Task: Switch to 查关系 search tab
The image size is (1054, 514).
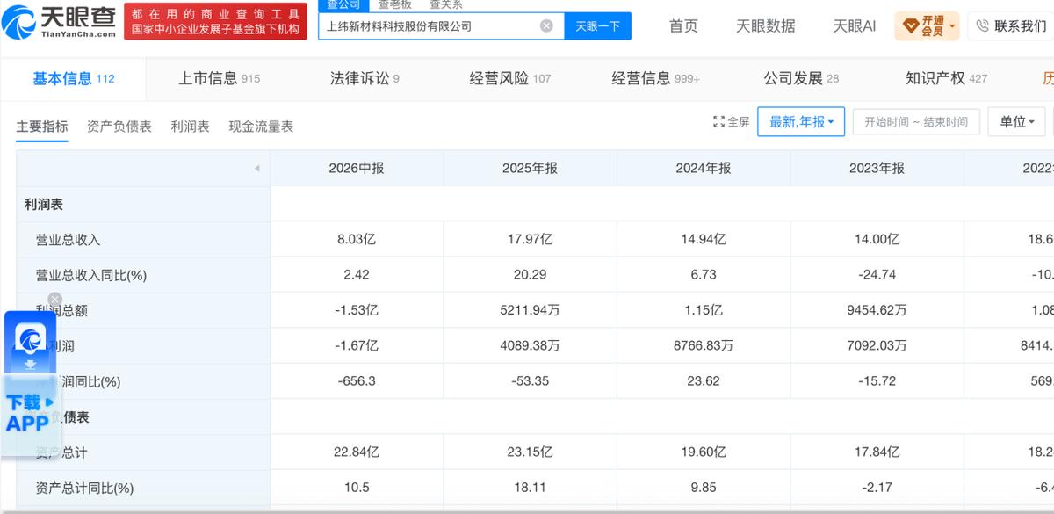Action: coord(445,4)
